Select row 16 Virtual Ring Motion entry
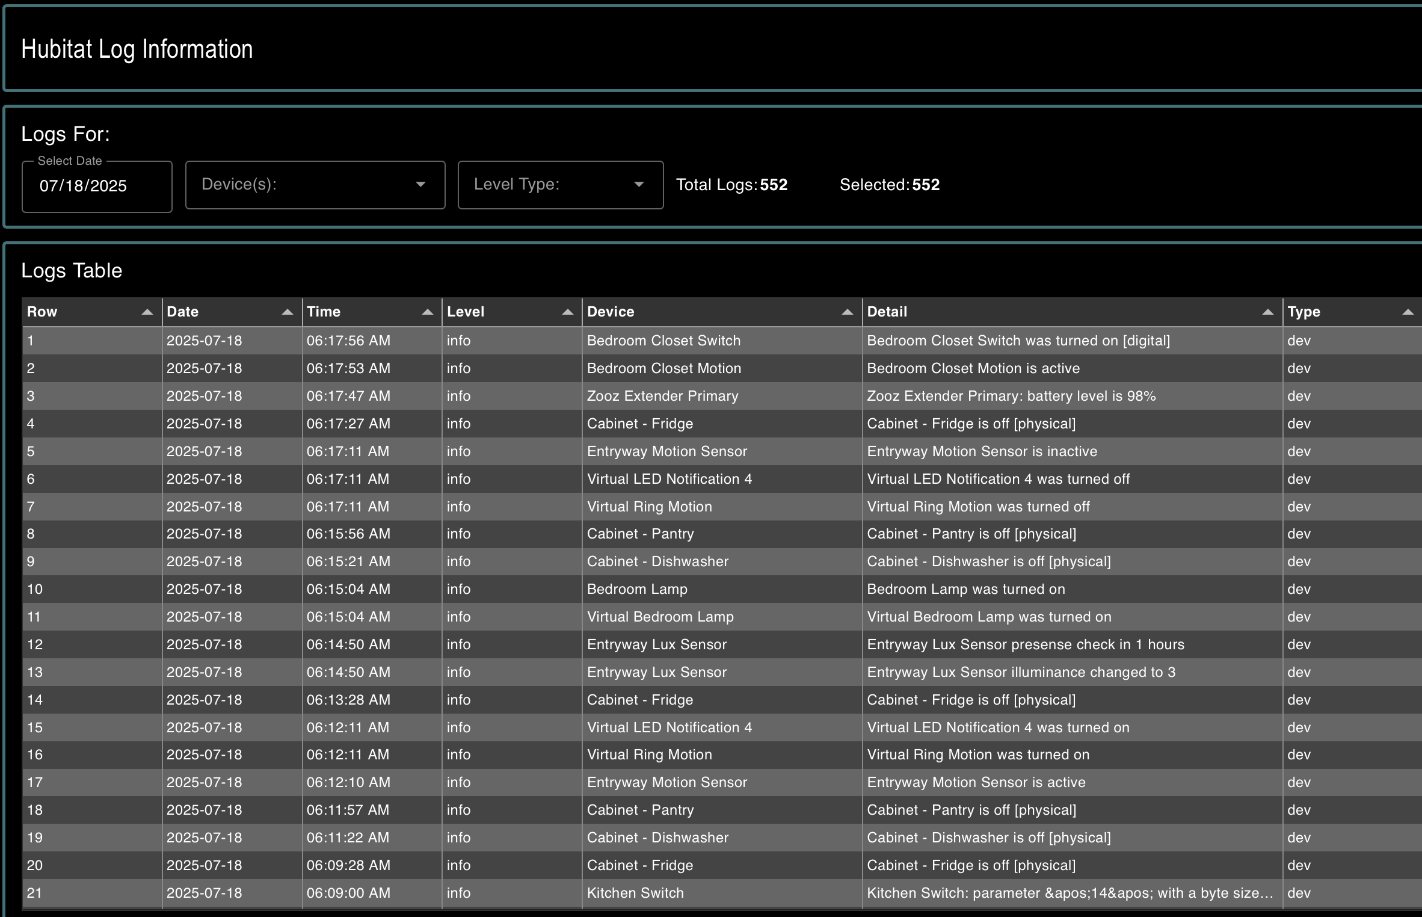 tap(649, 755)
